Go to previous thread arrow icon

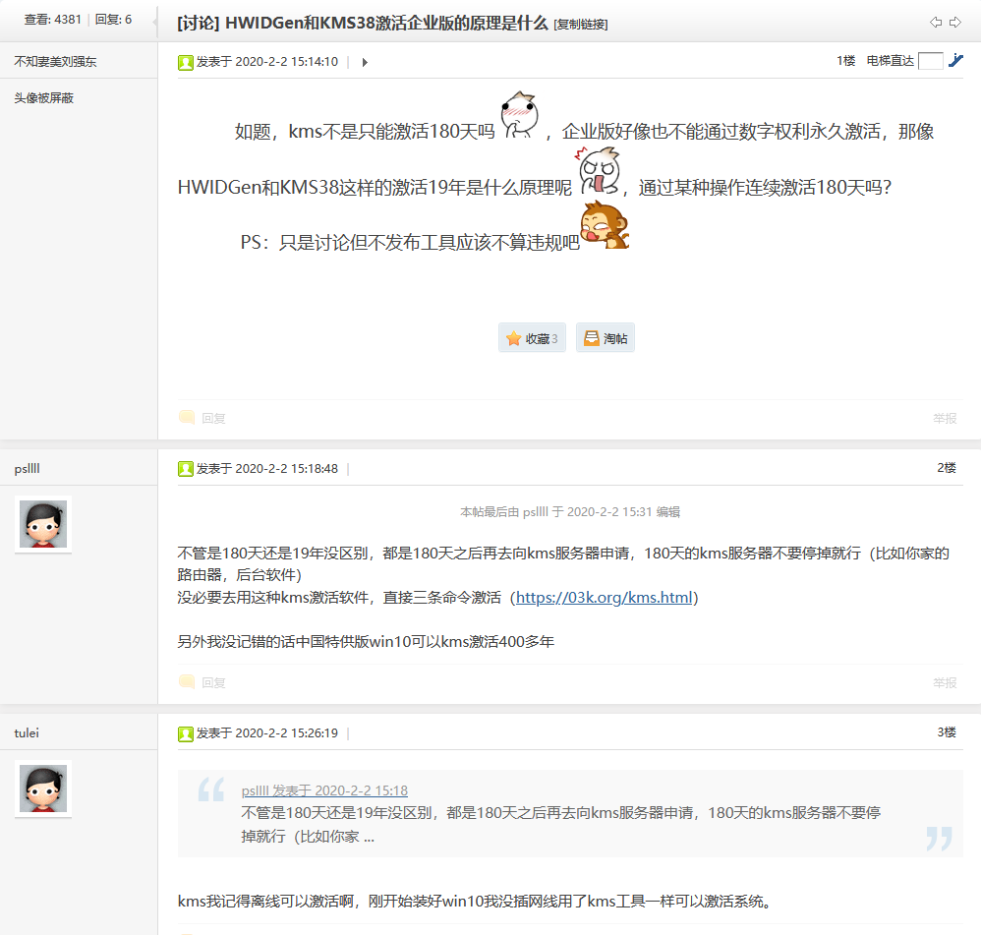click(936, 22)
